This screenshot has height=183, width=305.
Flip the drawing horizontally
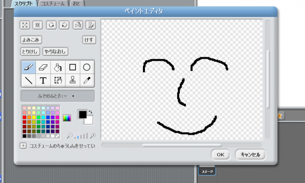coord(78,25)
